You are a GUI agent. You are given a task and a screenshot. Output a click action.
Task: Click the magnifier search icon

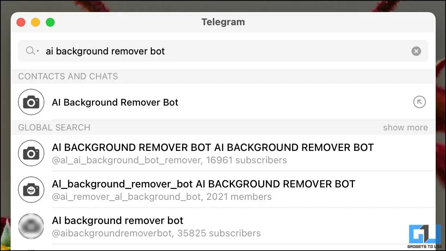click(x=30, y=51)
